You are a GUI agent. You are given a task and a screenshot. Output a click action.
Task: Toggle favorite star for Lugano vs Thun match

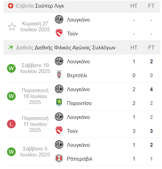click(x=12, y=27)
